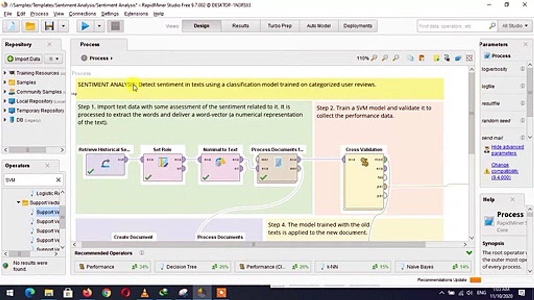Screen dimensions: 534x300
Task: Add the k-NN recommended operator
Action: (353, 267)
